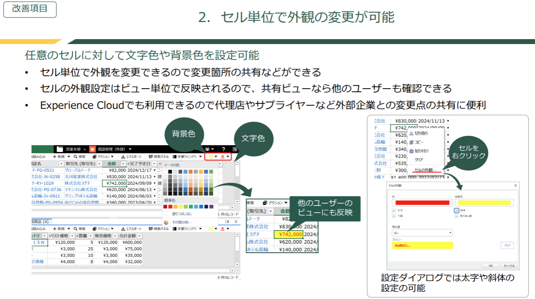
Task: Click キャンセル in the セルの外観 dialog
Action: click(509, 266)
